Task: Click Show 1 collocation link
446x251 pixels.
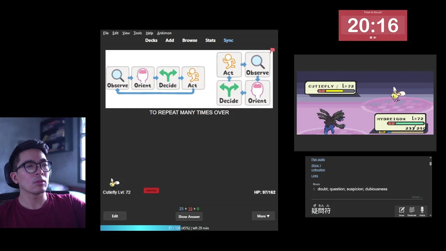Action: click(x=318, y=168)
